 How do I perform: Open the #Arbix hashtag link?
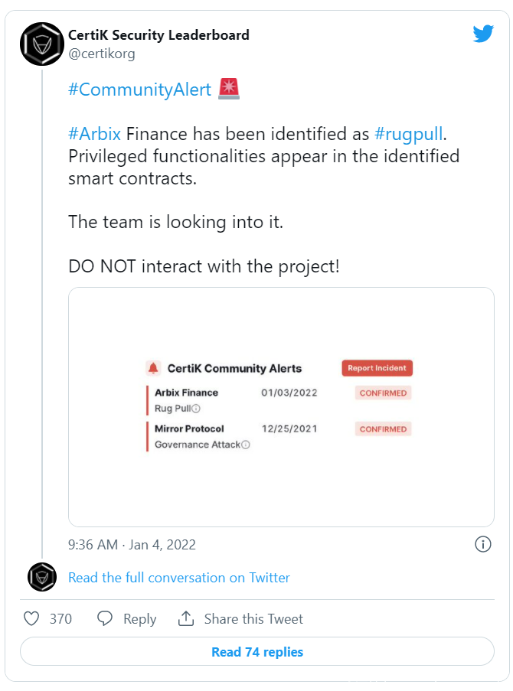pyautogui.click(x=94, y=134)
